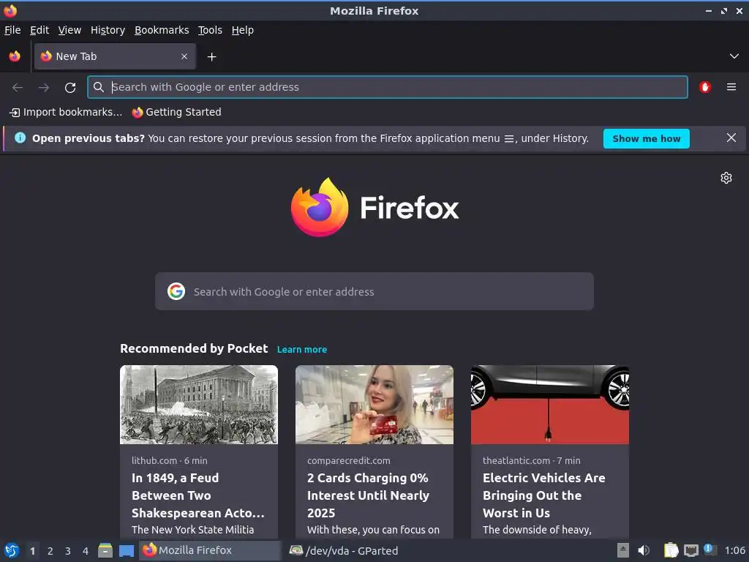Reload the current page
The width and height of the screenshot is (749, 562).
point(70,88)
